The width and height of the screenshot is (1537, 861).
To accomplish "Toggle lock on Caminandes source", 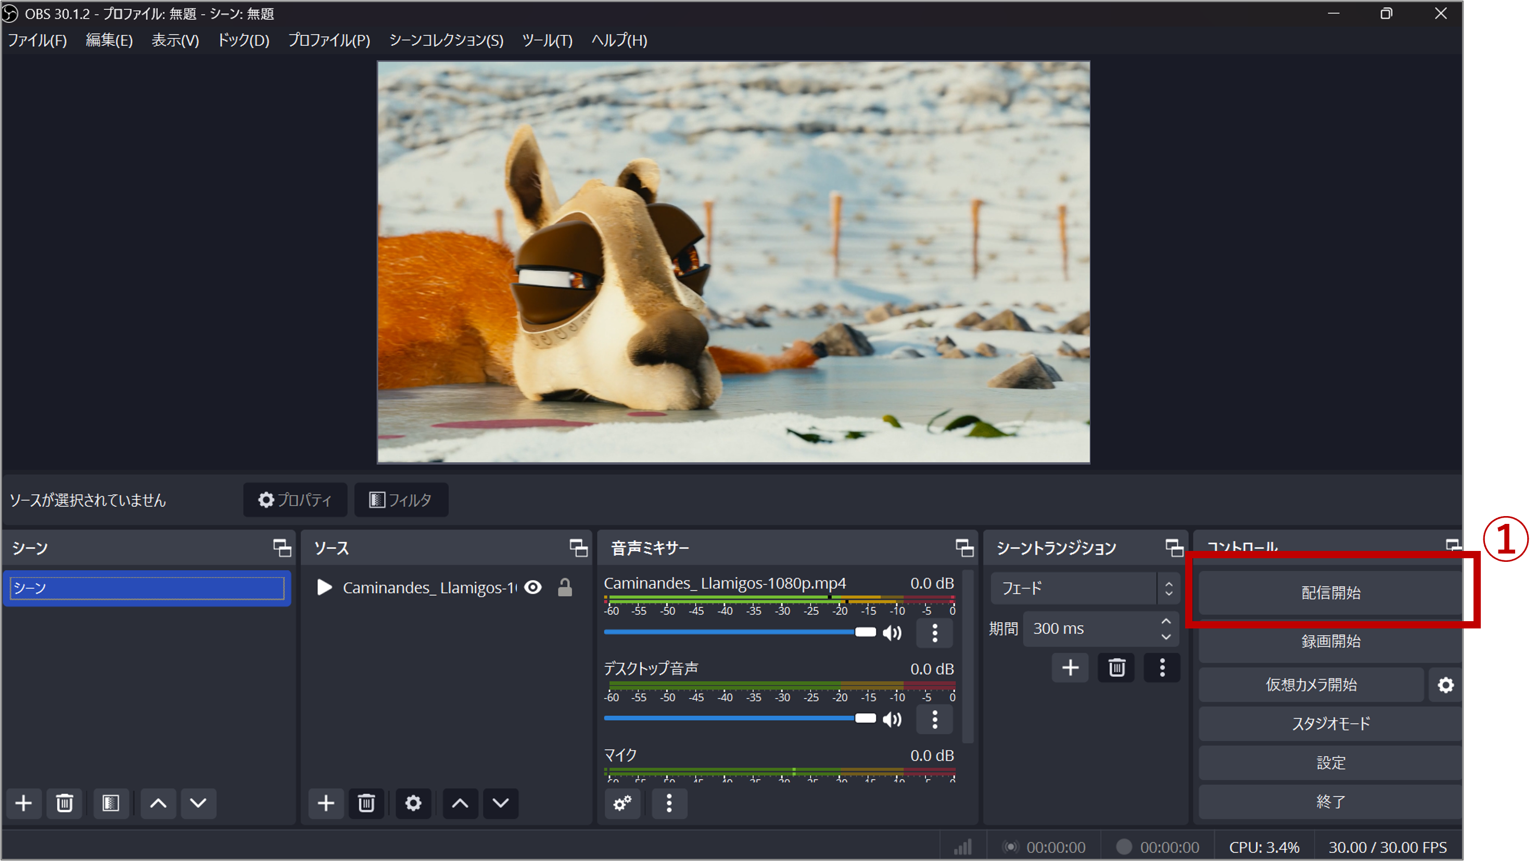I will pyautogui.click(x=564, y=587).
